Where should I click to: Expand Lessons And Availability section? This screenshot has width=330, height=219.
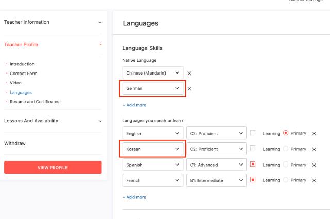[53, 121]
